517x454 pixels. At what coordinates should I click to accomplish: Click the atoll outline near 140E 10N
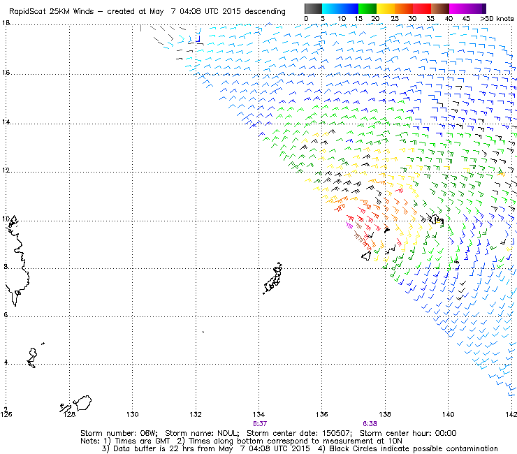tap(436, 219)
